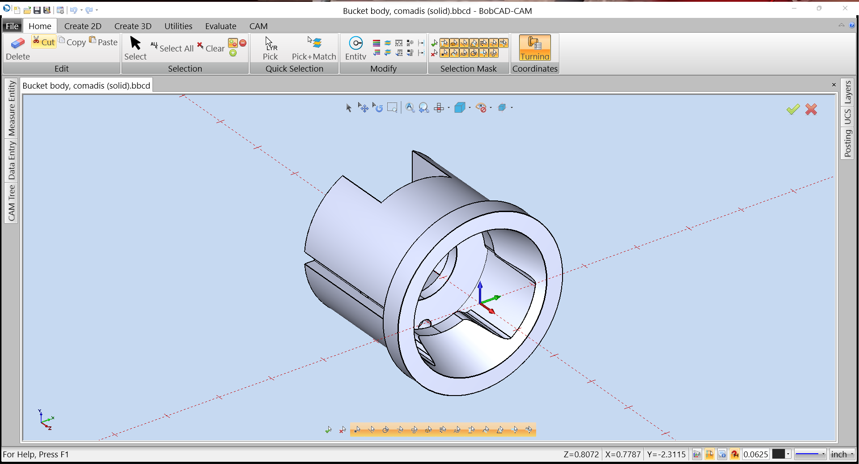This screenshot has width=859, height=464.
Task: Open the CAM Tree side panel
Action: [11, 203]
